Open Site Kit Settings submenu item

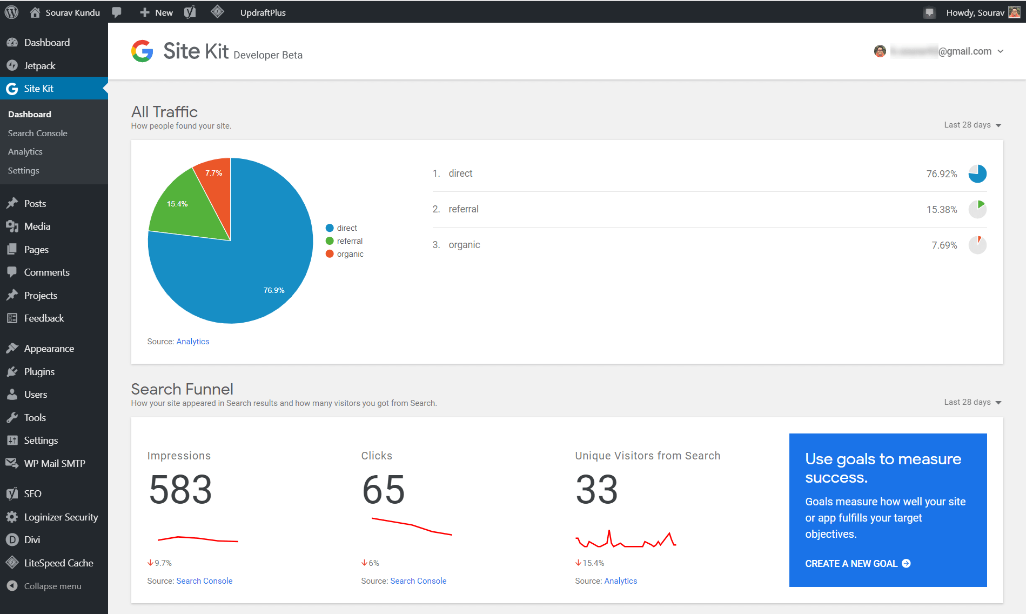click(x=23, y=170)
